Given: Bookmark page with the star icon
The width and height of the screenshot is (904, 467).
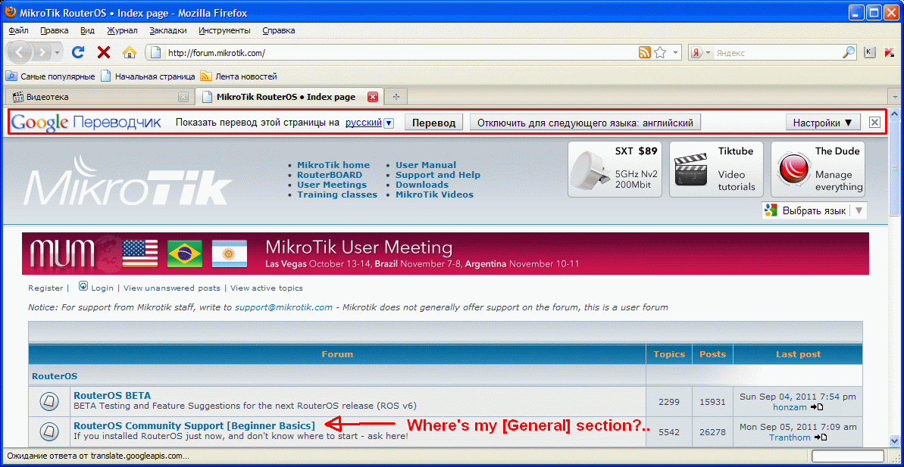Looking at the screenshot, I should 660,52.
